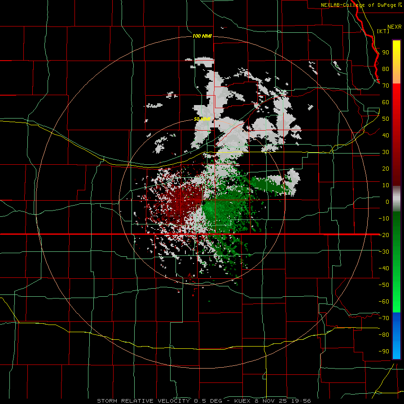This screenshot has width=404, height=404.
Task: Click the 30 scale value
Action: (x=386, y=152)
